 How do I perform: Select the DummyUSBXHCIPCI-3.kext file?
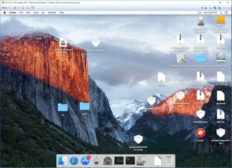point(138,139)
